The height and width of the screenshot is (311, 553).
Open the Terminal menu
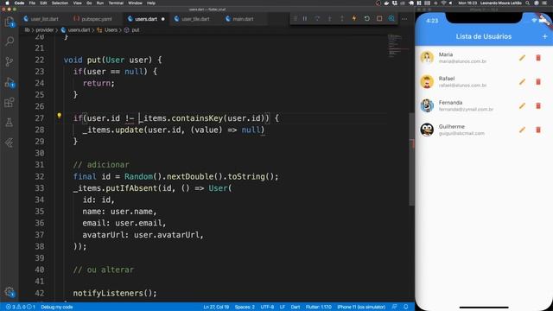point(116,3)
